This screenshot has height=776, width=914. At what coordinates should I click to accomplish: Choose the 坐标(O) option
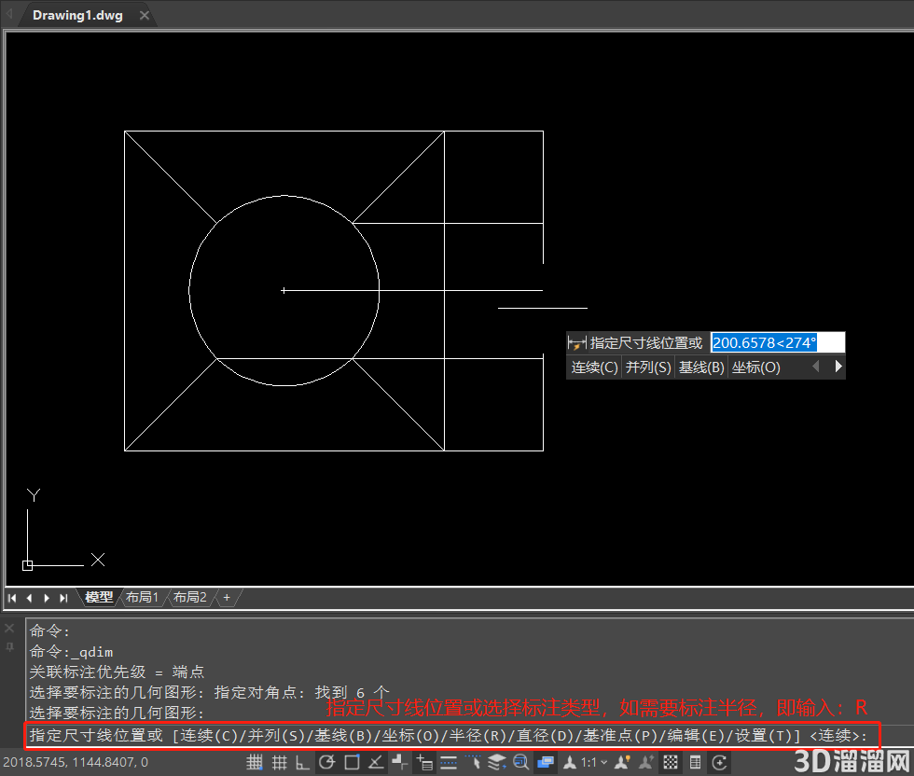click(756, 367)
